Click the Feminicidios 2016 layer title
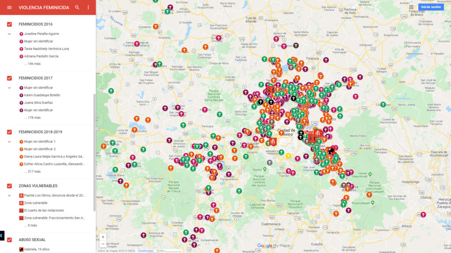The height and width of the screenshot is (253, 451). (35, 25)
